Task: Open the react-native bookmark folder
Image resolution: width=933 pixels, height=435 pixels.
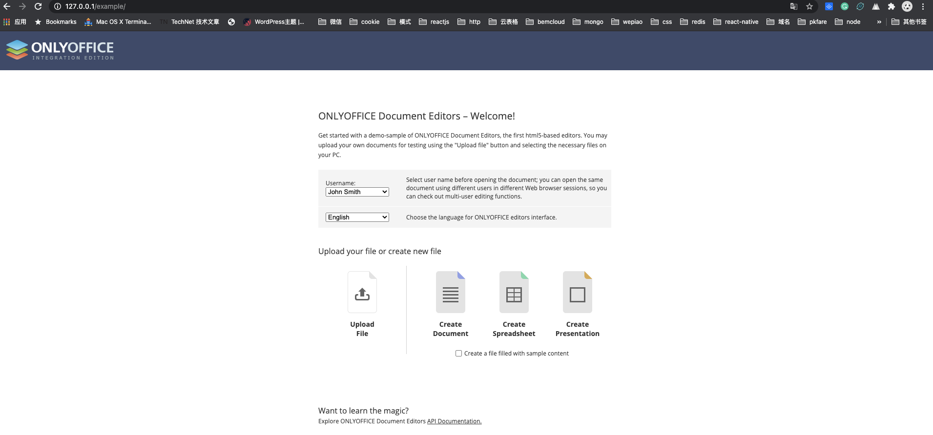Action: [736, 22]
